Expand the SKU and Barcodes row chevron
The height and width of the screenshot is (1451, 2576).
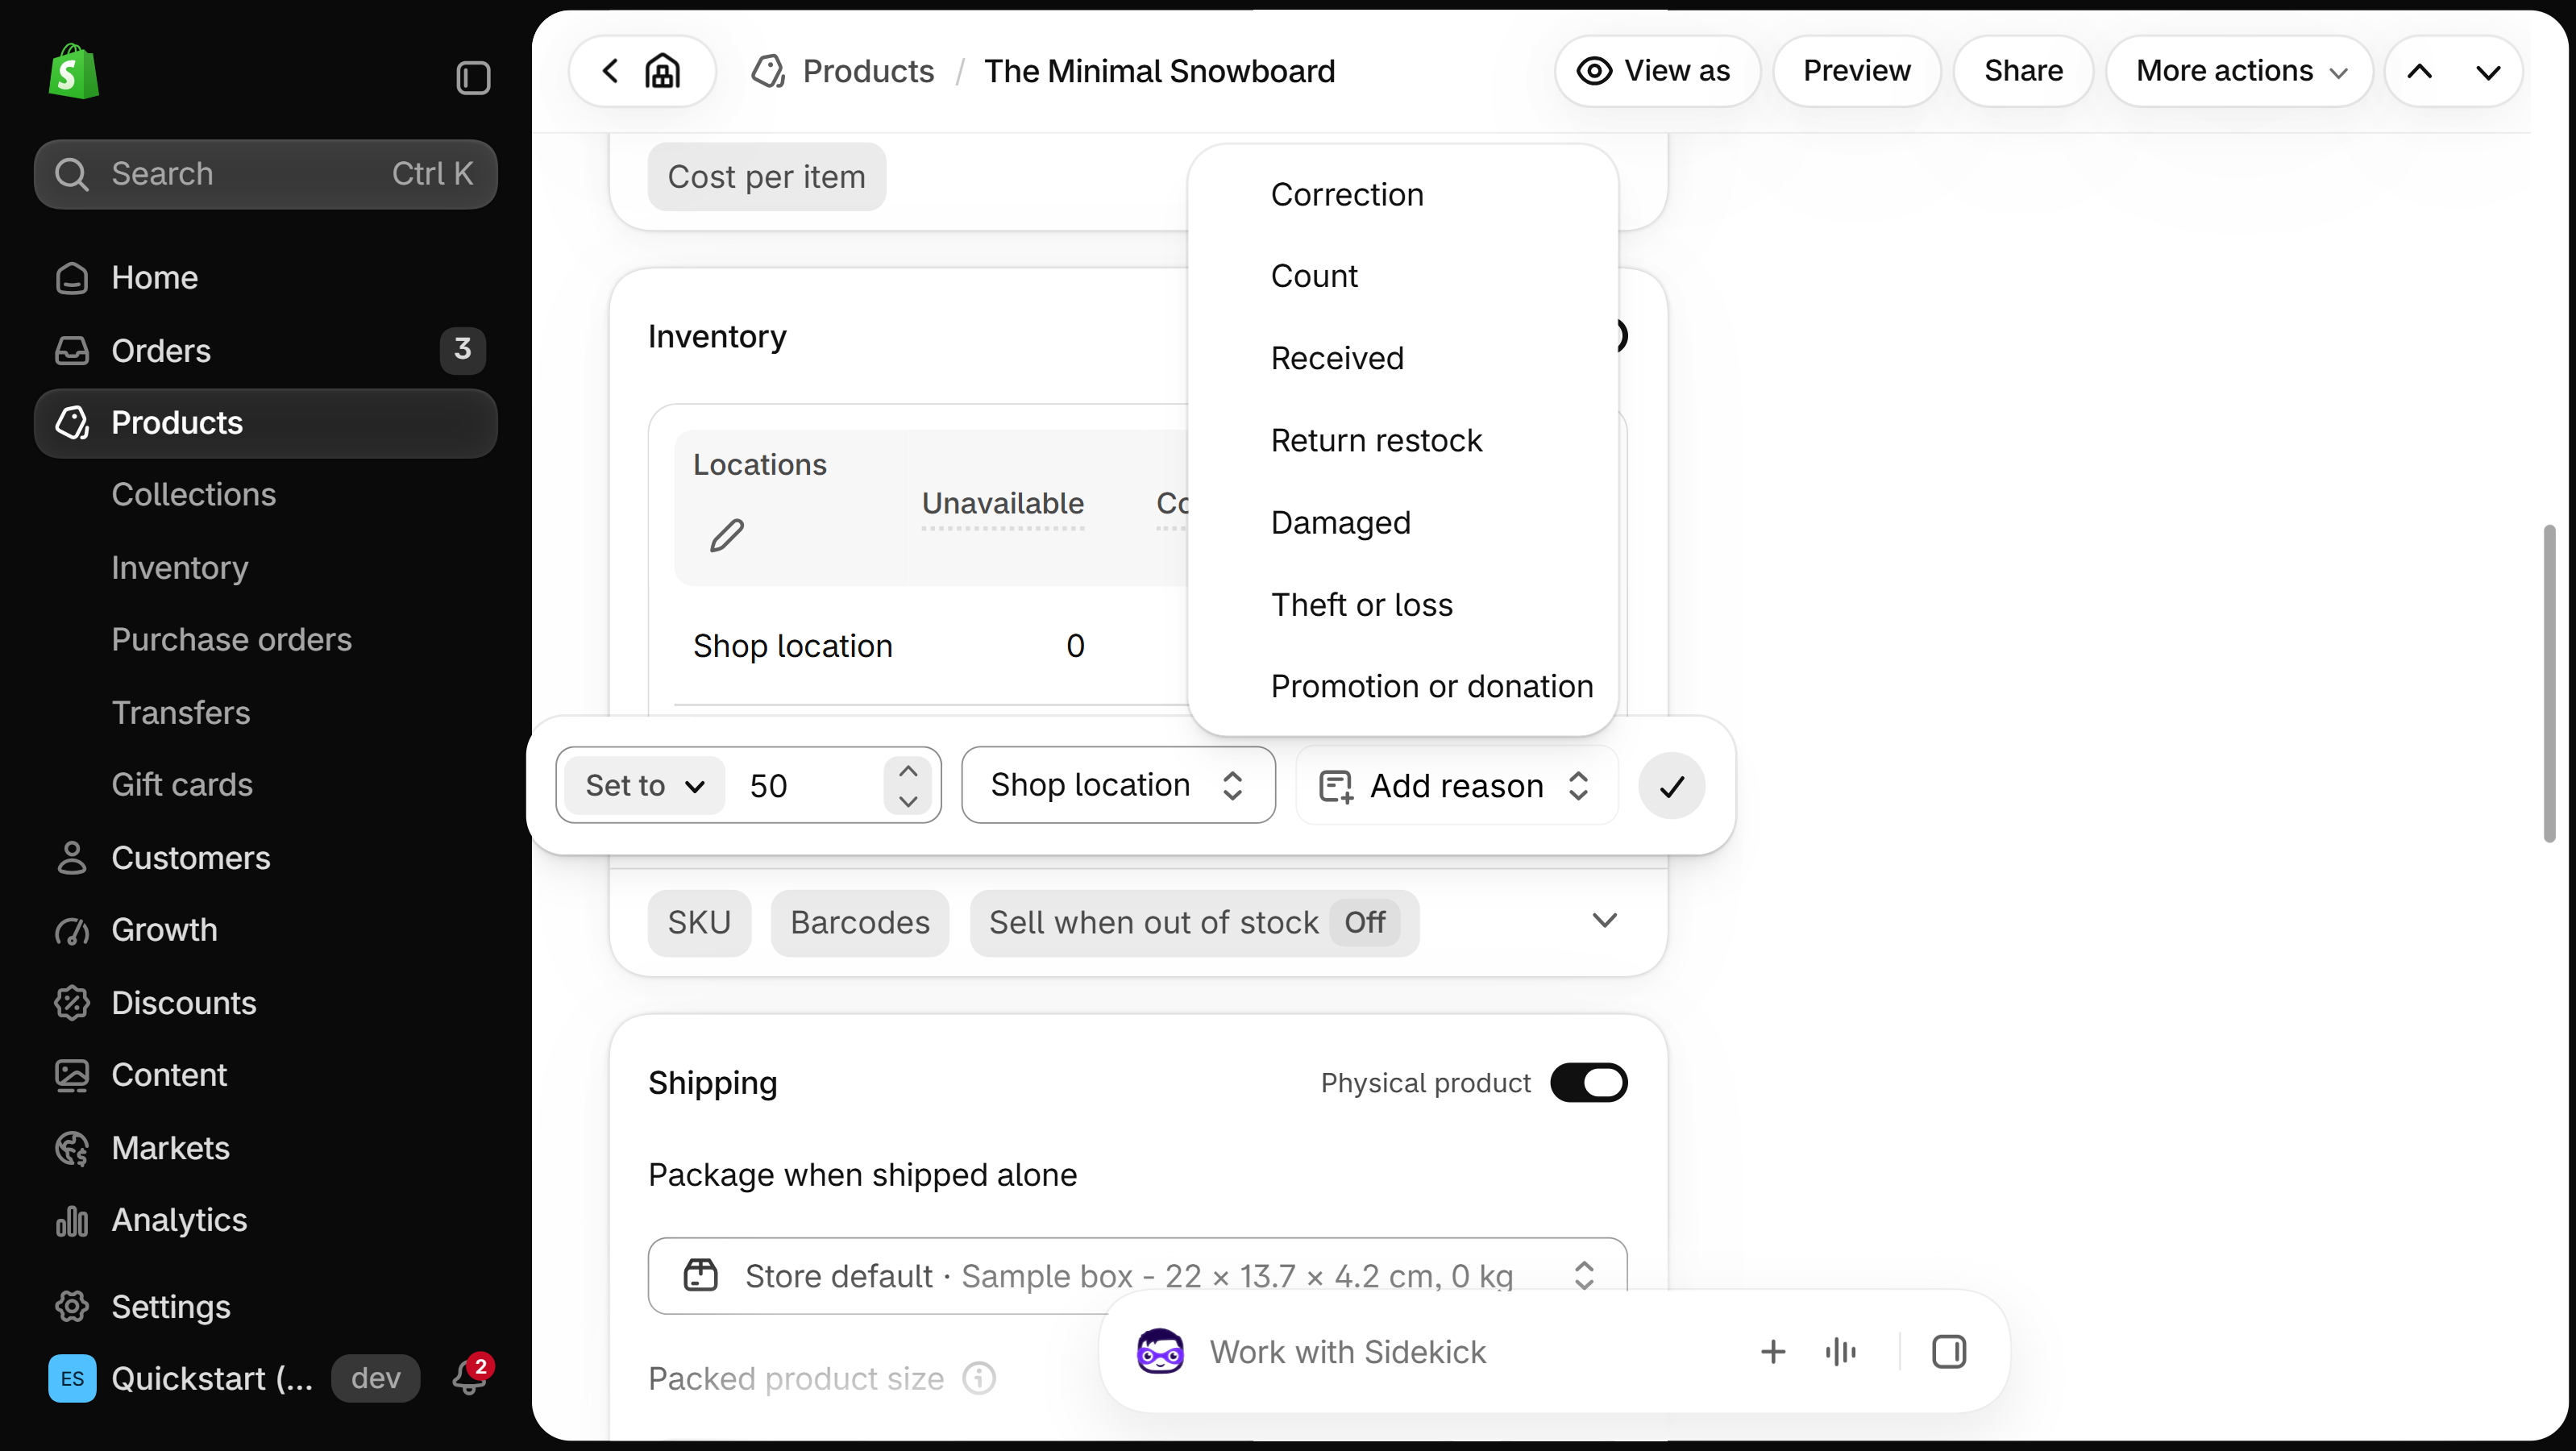click(x=1604, y=921)
